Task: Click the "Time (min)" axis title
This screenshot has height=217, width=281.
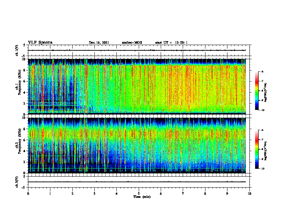Action: pos(142,197)
